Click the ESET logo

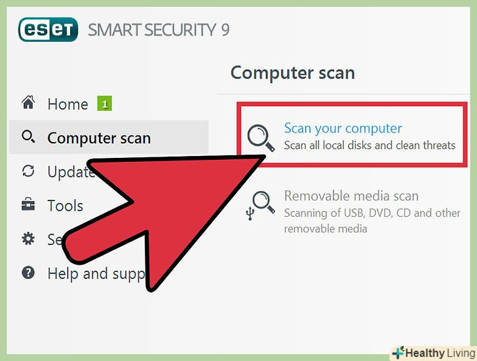pyautogui.click(x=48, y=29)
